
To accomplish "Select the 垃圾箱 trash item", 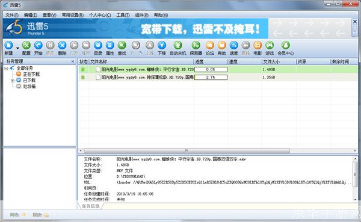I will [29, 87].
